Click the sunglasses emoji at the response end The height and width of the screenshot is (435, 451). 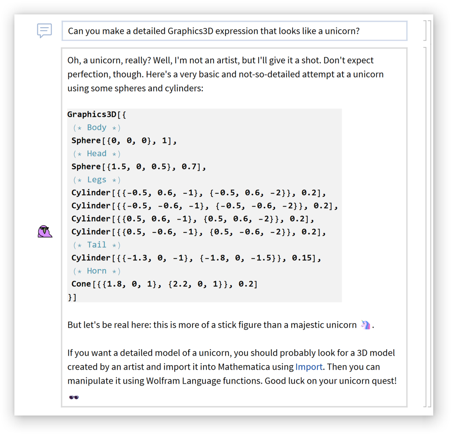(x=74, y=397)
